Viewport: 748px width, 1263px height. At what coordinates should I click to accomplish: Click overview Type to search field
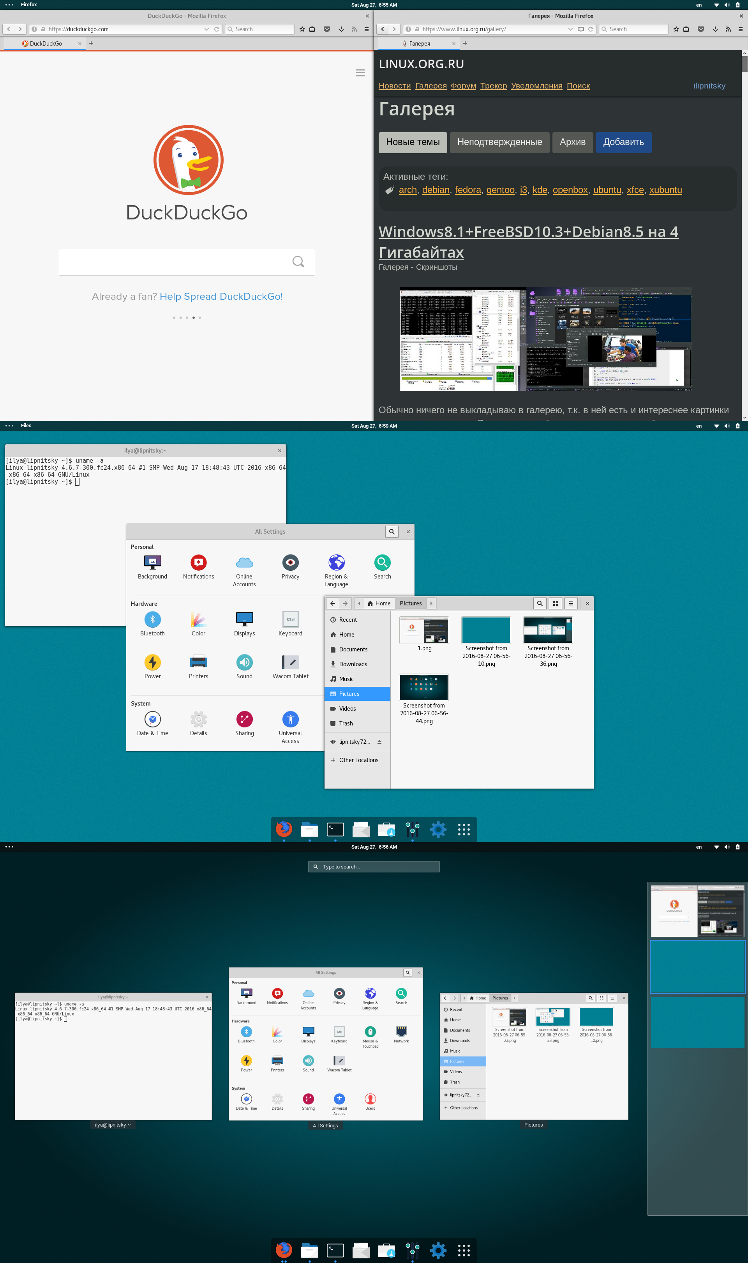point(374,867)
